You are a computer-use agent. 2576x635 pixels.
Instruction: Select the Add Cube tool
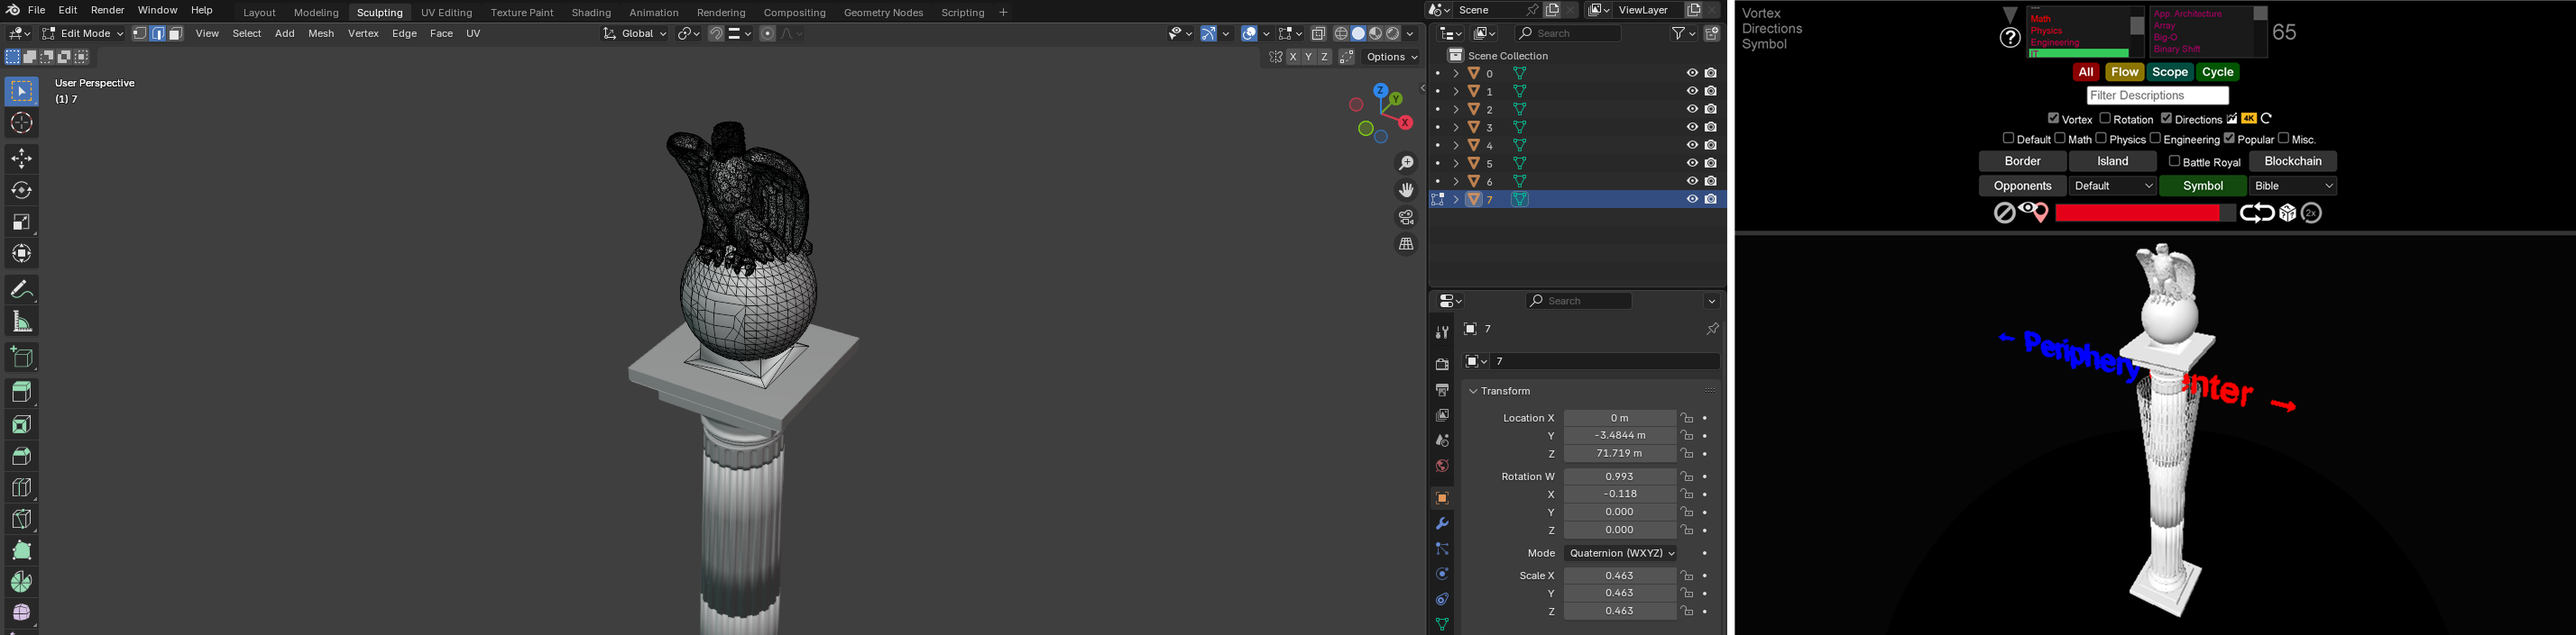(x=22, y=358)
